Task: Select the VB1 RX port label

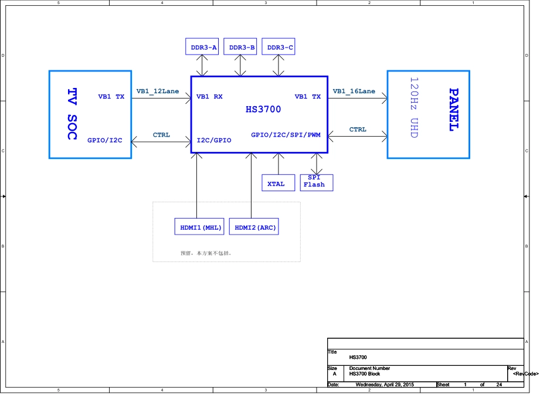Action: click(x=209, y=97)
